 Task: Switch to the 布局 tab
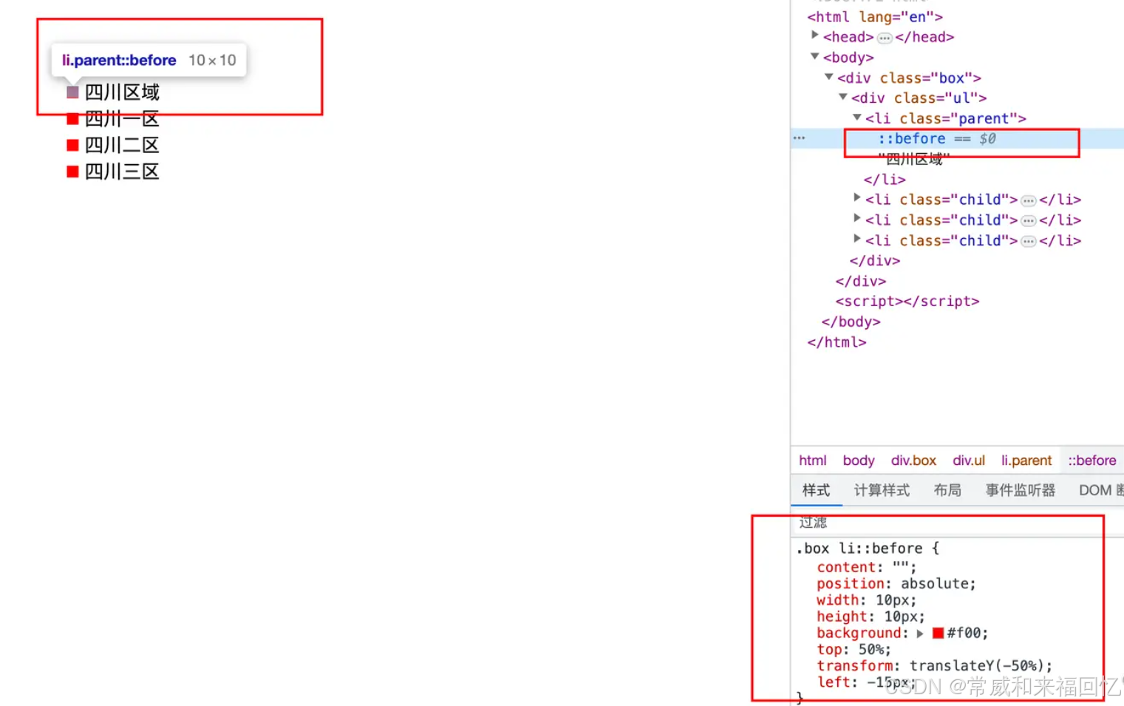(947, 490)
